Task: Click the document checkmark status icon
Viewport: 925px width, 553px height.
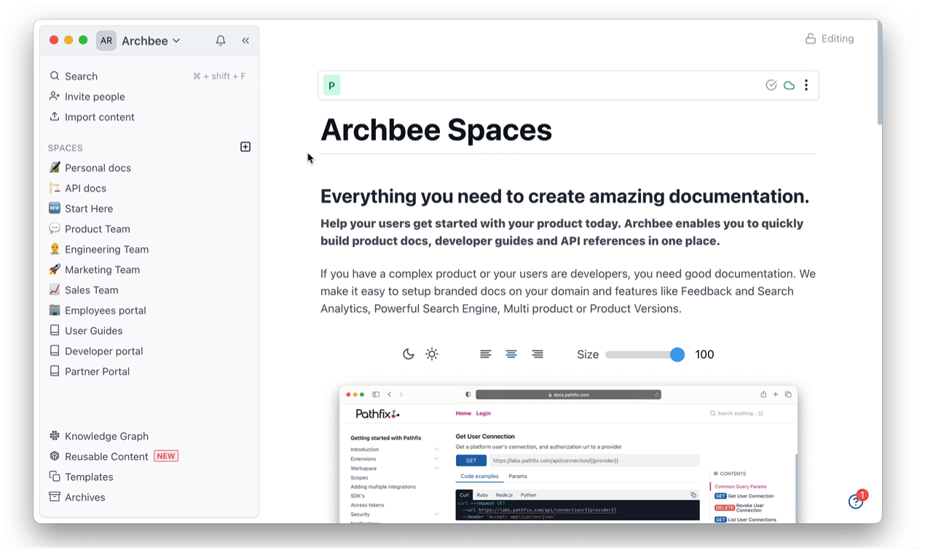Action: [771, 85]
